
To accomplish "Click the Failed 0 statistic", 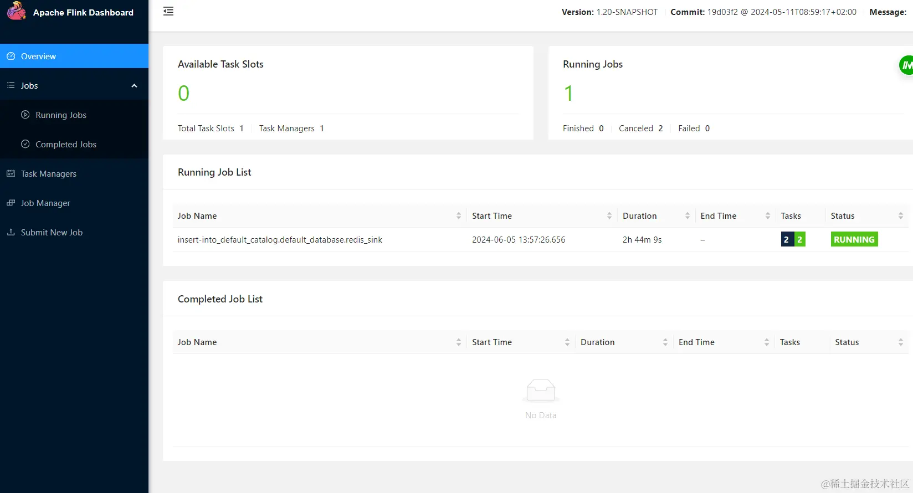I will (x=694, y=129).
